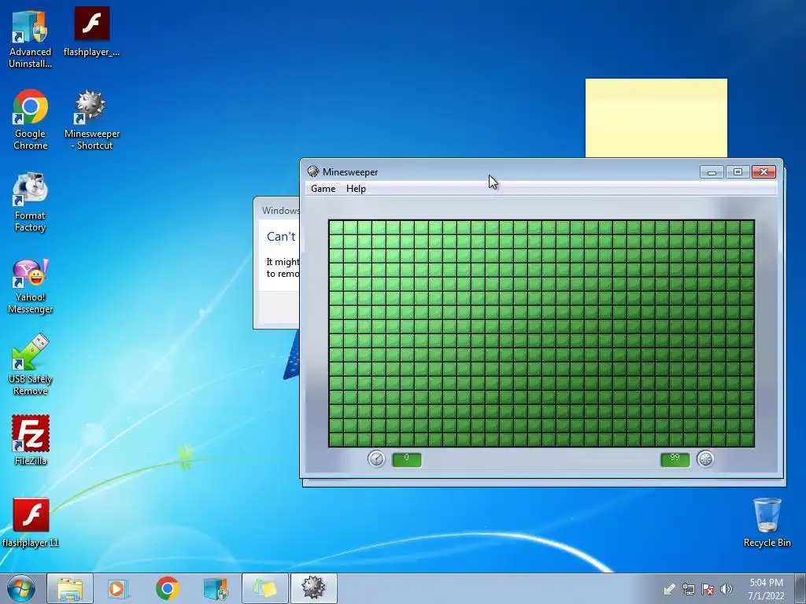806x604 pixels.
Task: Click the Show desktop button on taskbar
Action: click(800, 588)
